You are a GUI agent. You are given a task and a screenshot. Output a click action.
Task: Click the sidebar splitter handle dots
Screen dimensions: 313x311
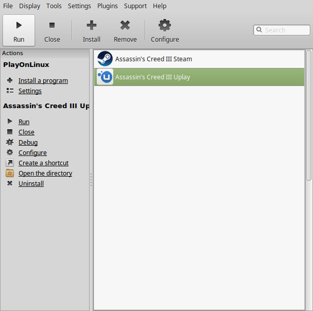click(x=91, y=180)
